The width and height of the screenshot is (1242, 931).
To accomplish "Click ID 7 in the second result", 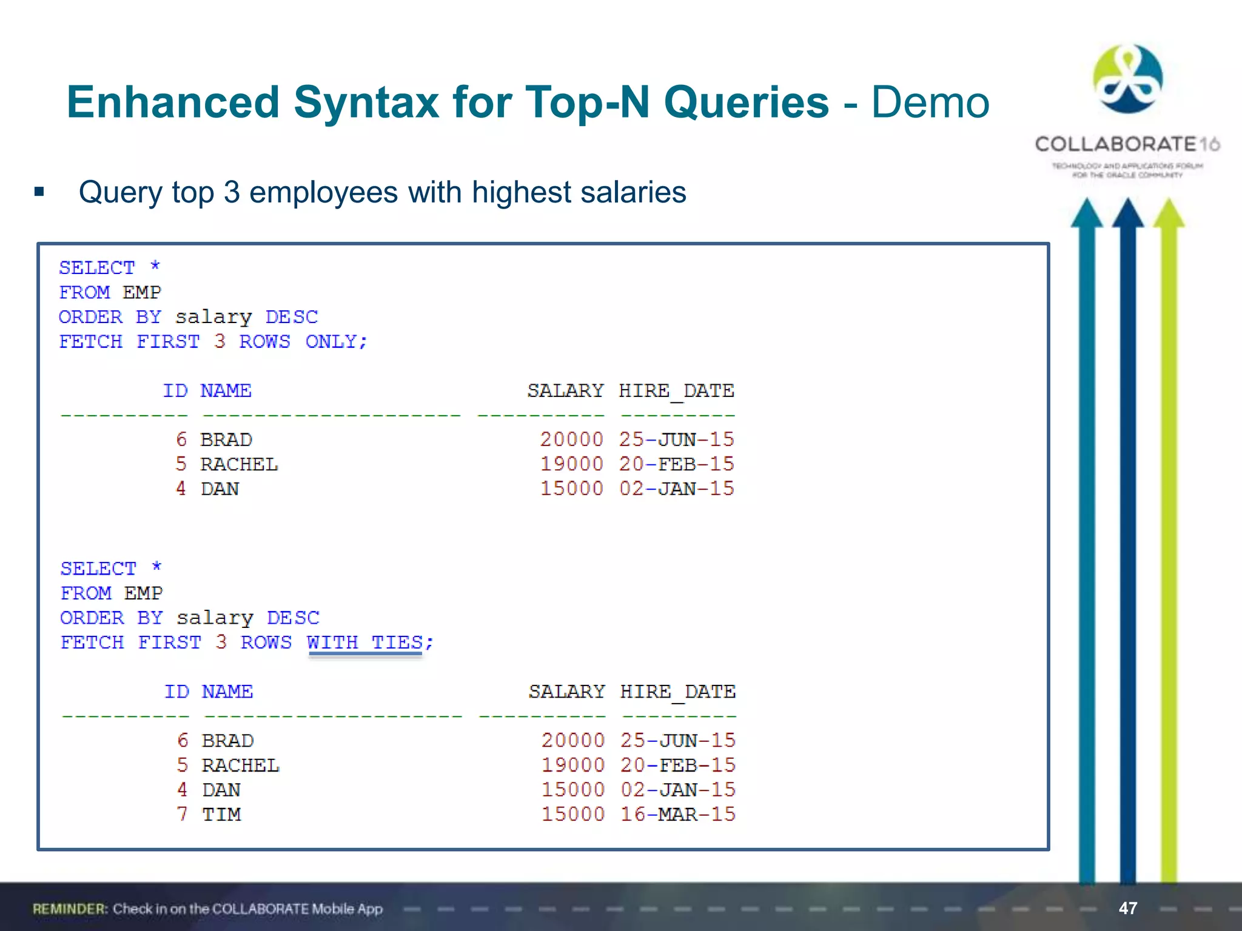I will (x=182, y=814).
